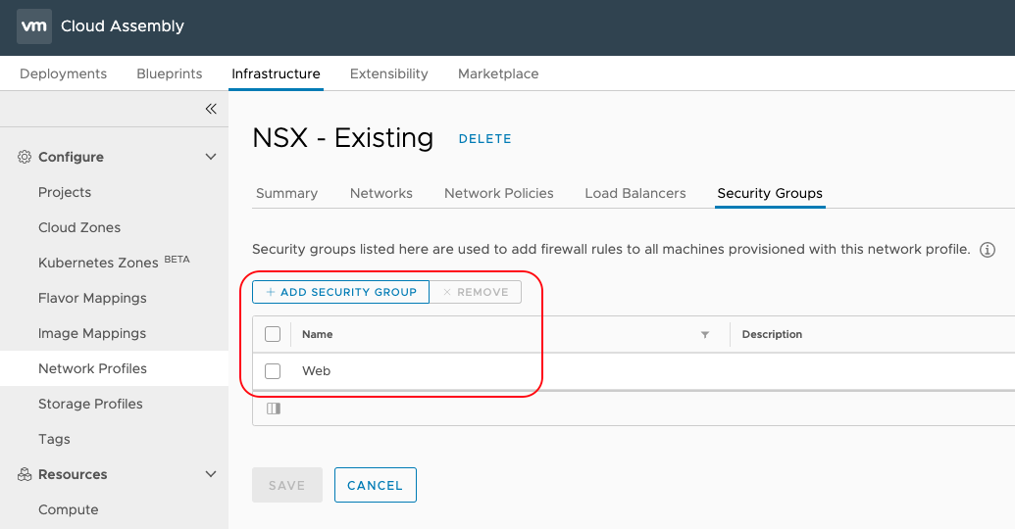Image resolution: width=1015 pixels, height=529 pixels.
Task: Open the info icon beside description text
Action: [988, 250]
